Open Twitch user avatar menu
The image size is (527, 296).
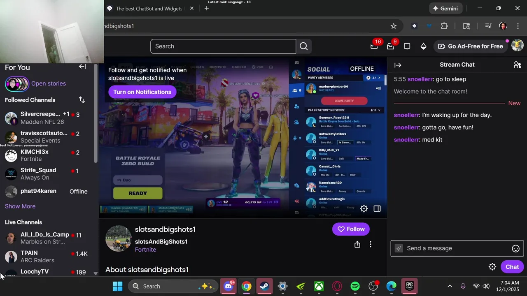[517, 46]
